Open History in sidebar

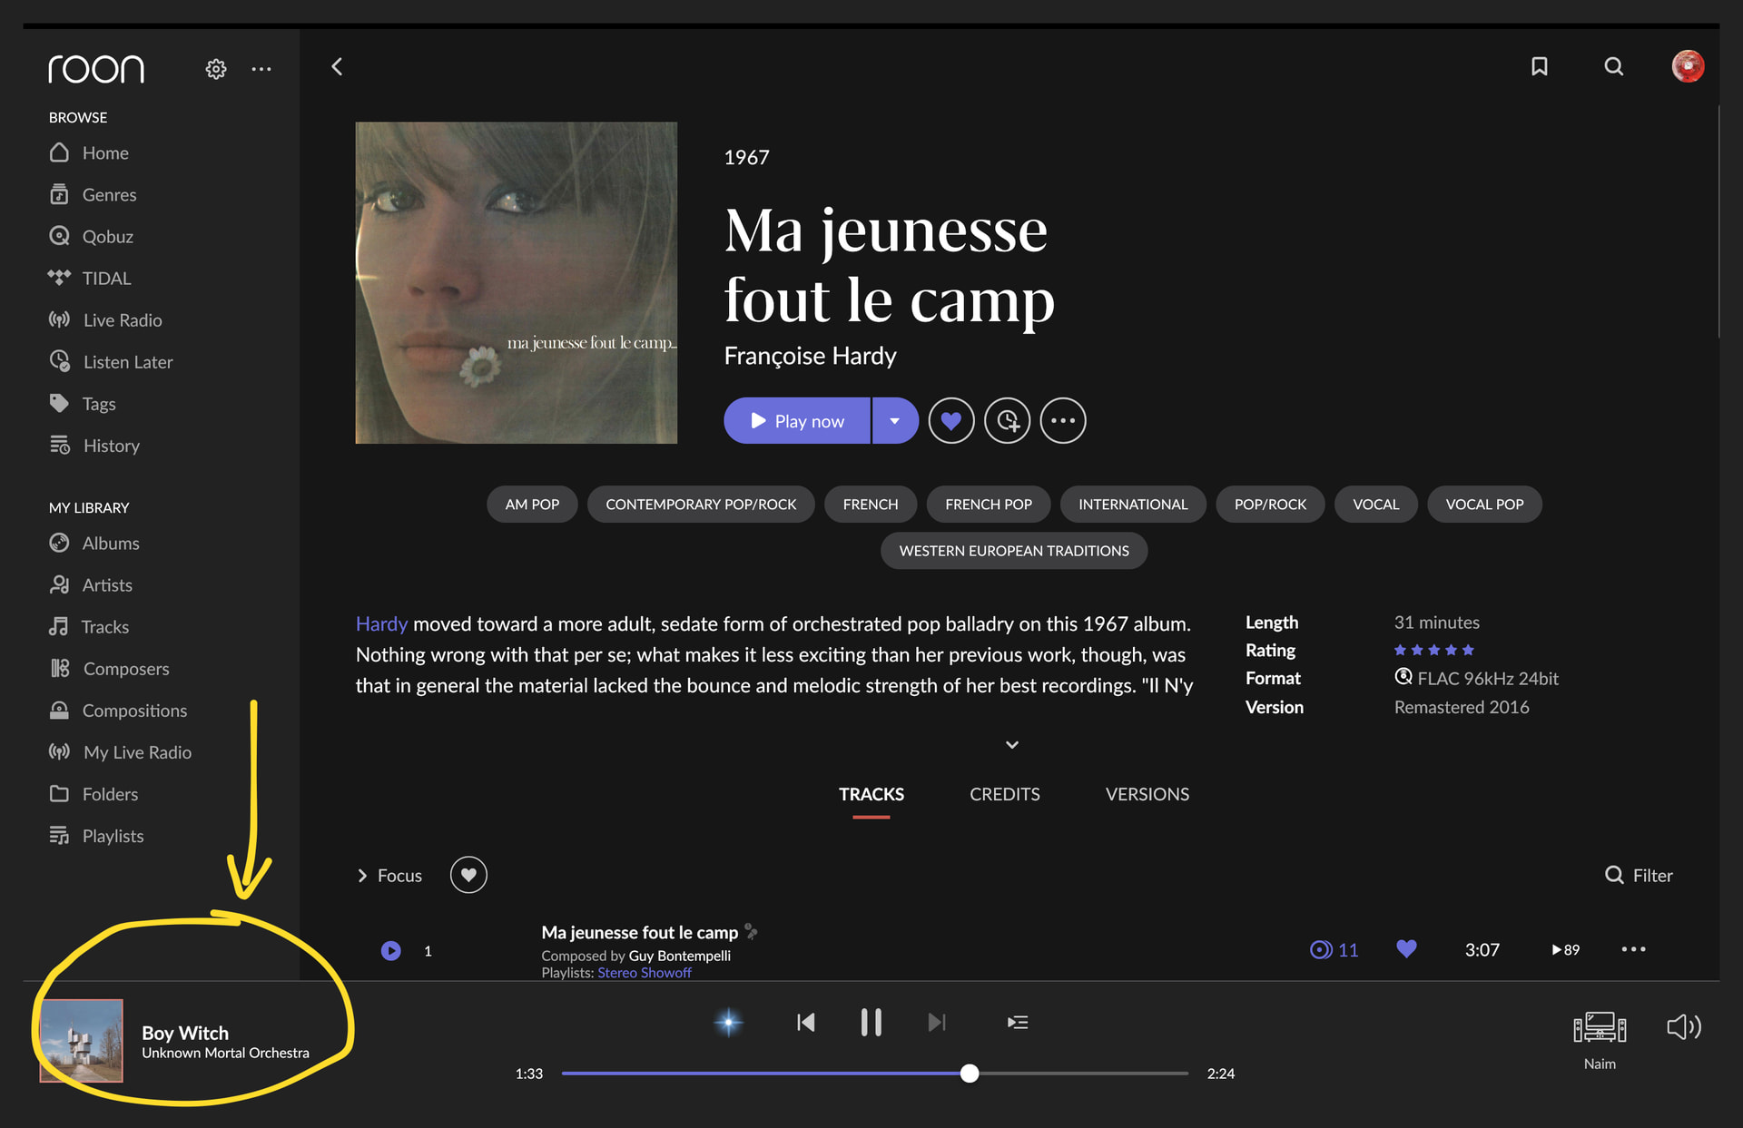click(x=94, y=446)
